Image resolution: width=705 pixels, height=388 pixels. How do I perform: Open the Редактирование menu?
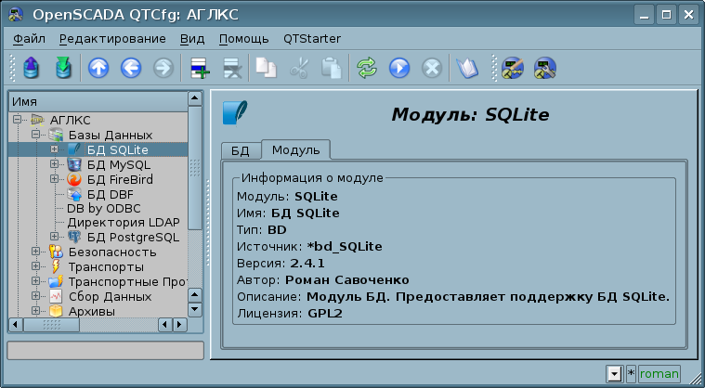tap(112, 39)
